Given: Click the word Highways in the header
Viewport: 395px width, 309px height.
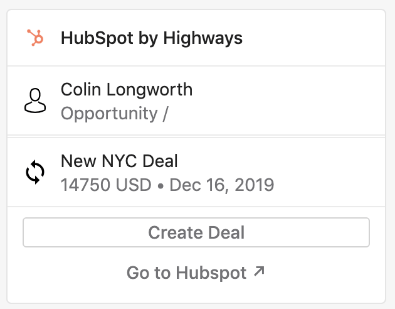Looking at the screenshot, I should (x=203, y=38).
